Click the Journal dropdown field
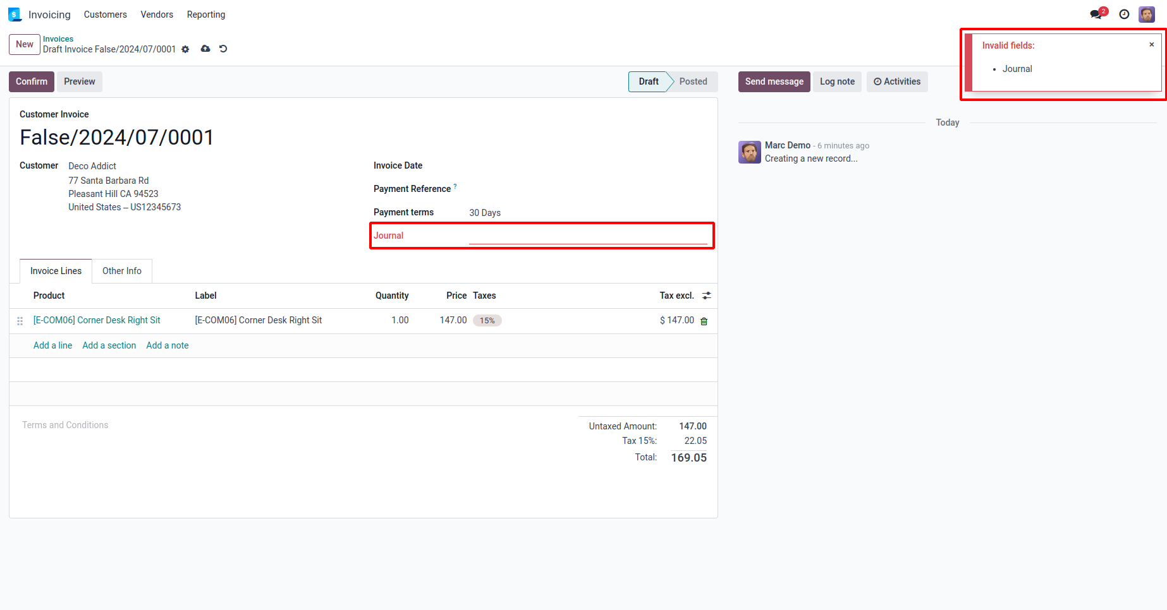Image resolution: width=1167 pixels, height=610 pixels. tap(587, 236)
